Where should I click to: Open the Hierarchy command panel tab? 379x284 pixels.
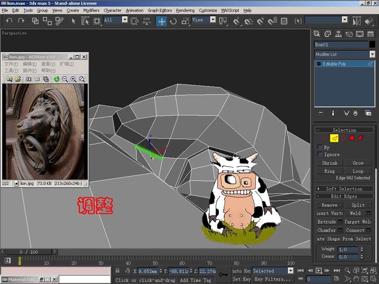(x=338, y=34)
